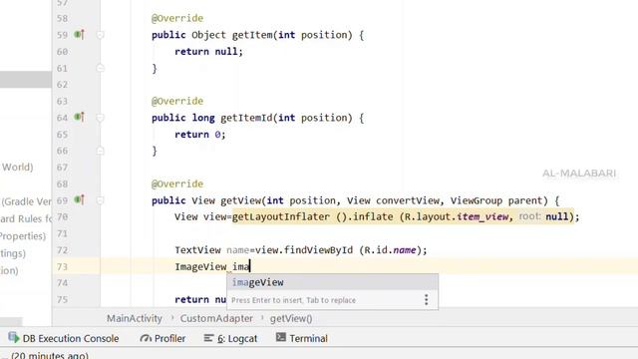Click fold end marker at line 61

[x=100, y=68]
